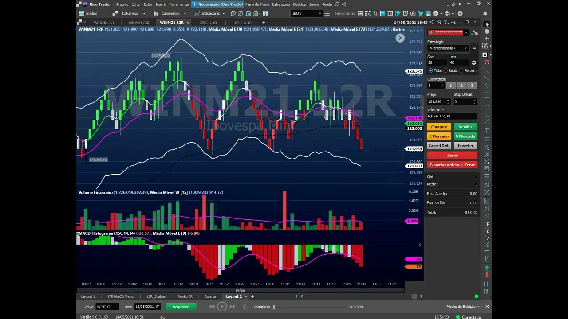Add a new layout with plus
The image size is (568, 319).
coord(252,296)
